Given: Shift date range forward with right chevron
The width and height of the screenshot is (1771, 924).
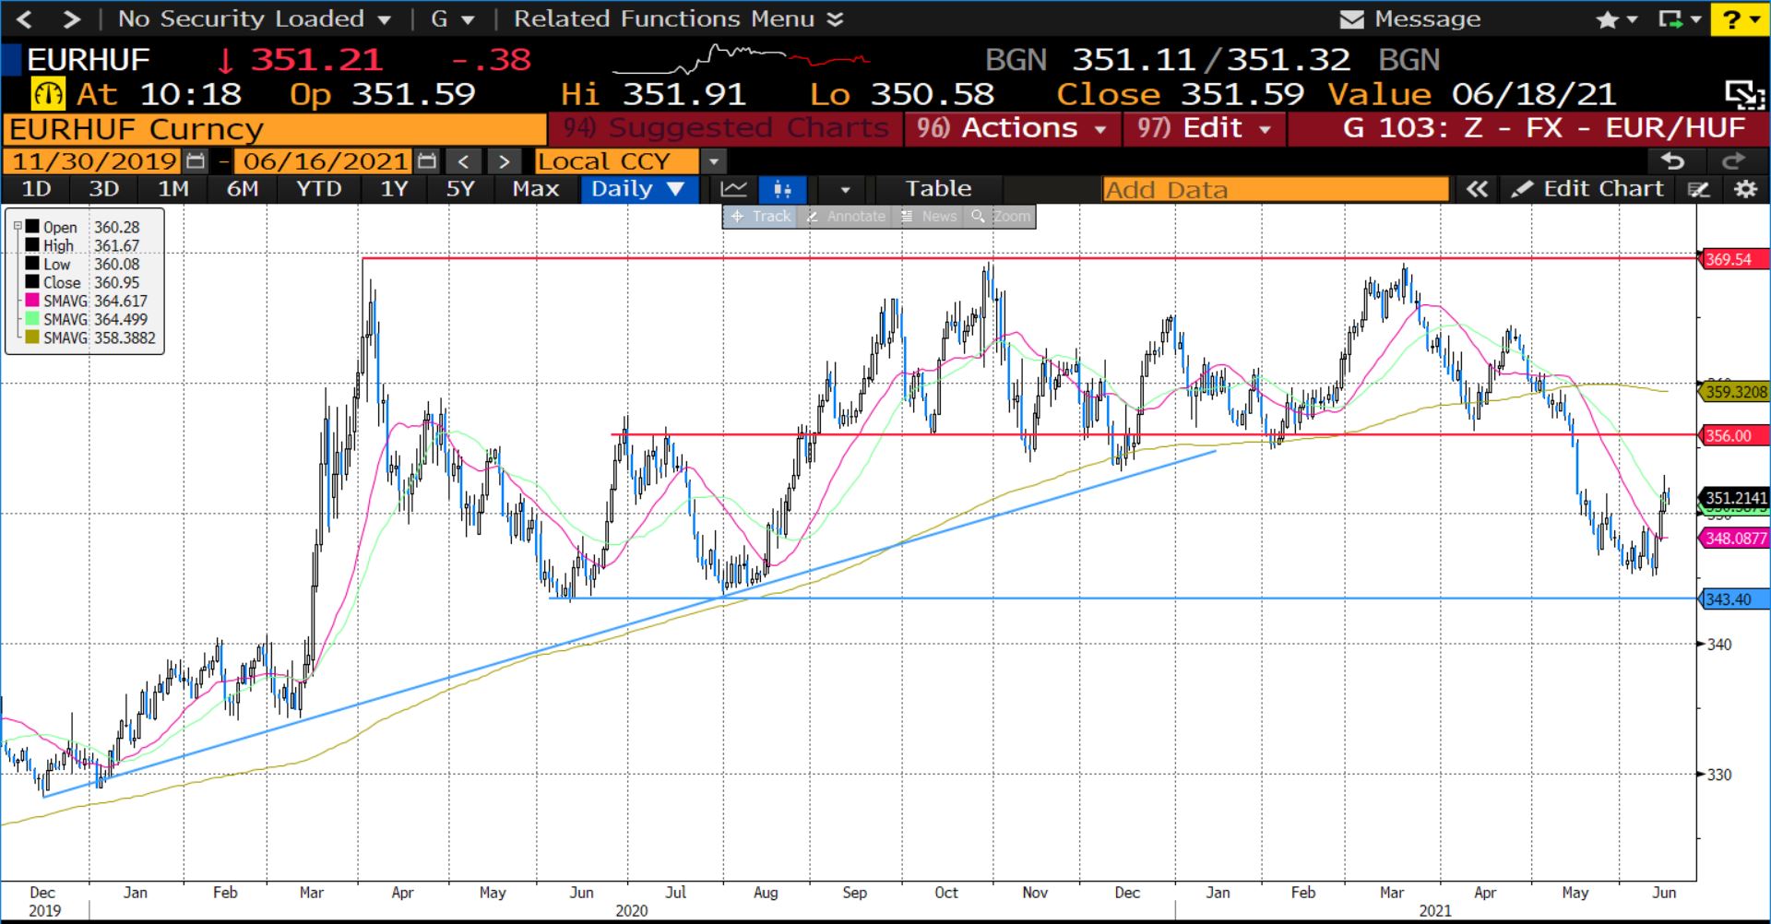Looking at the screenshot, I should pos(504,162).
